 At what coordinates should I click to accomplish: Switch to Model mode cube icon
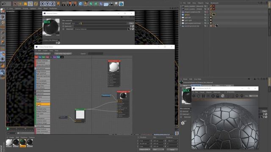(3, 17)
